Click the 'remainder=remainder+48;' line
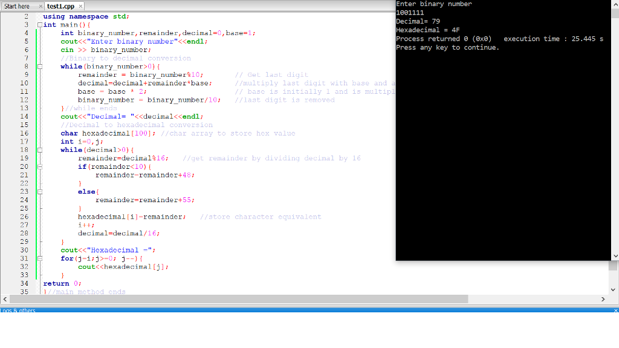619x348 pixels. tap(145, 175)
